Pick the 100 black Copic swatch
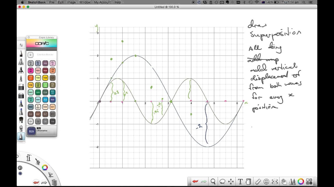This screenshot has width=334, height=187. pyautogui.click(x=52, y=121)
